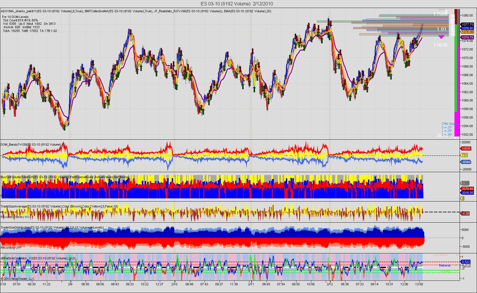Click the 2/10 date marker on time axis

[x=174, y=284]
